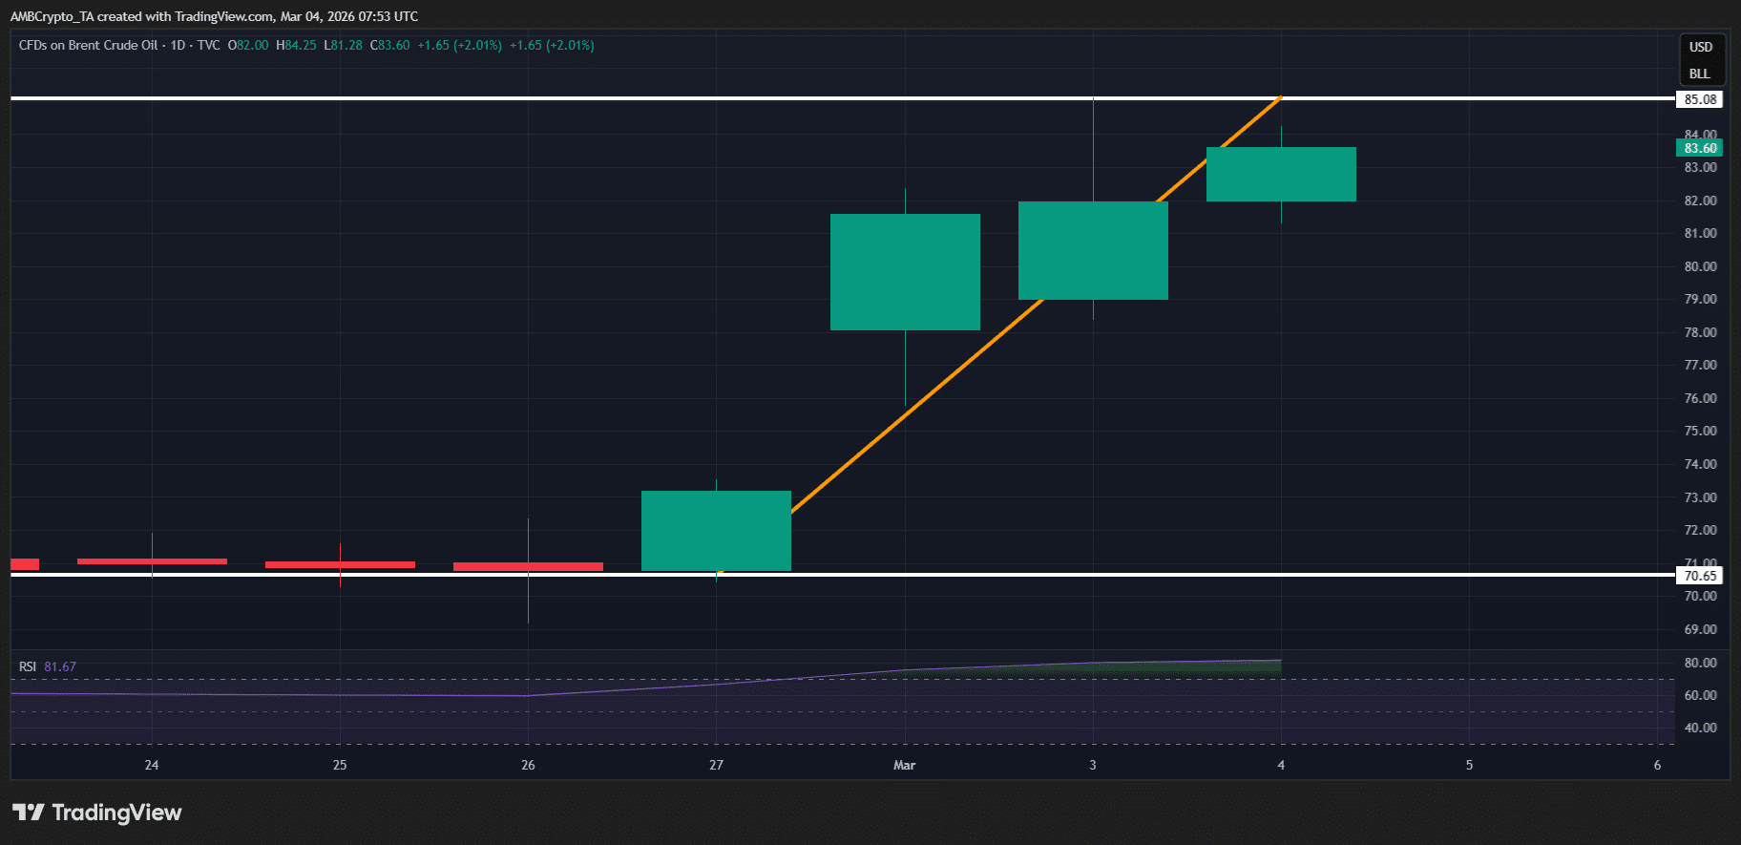Click the white horizontal line at 85.08
The width and height of the screenshot is (1741, 845).
pyautogui.click(x=843, y=98)
